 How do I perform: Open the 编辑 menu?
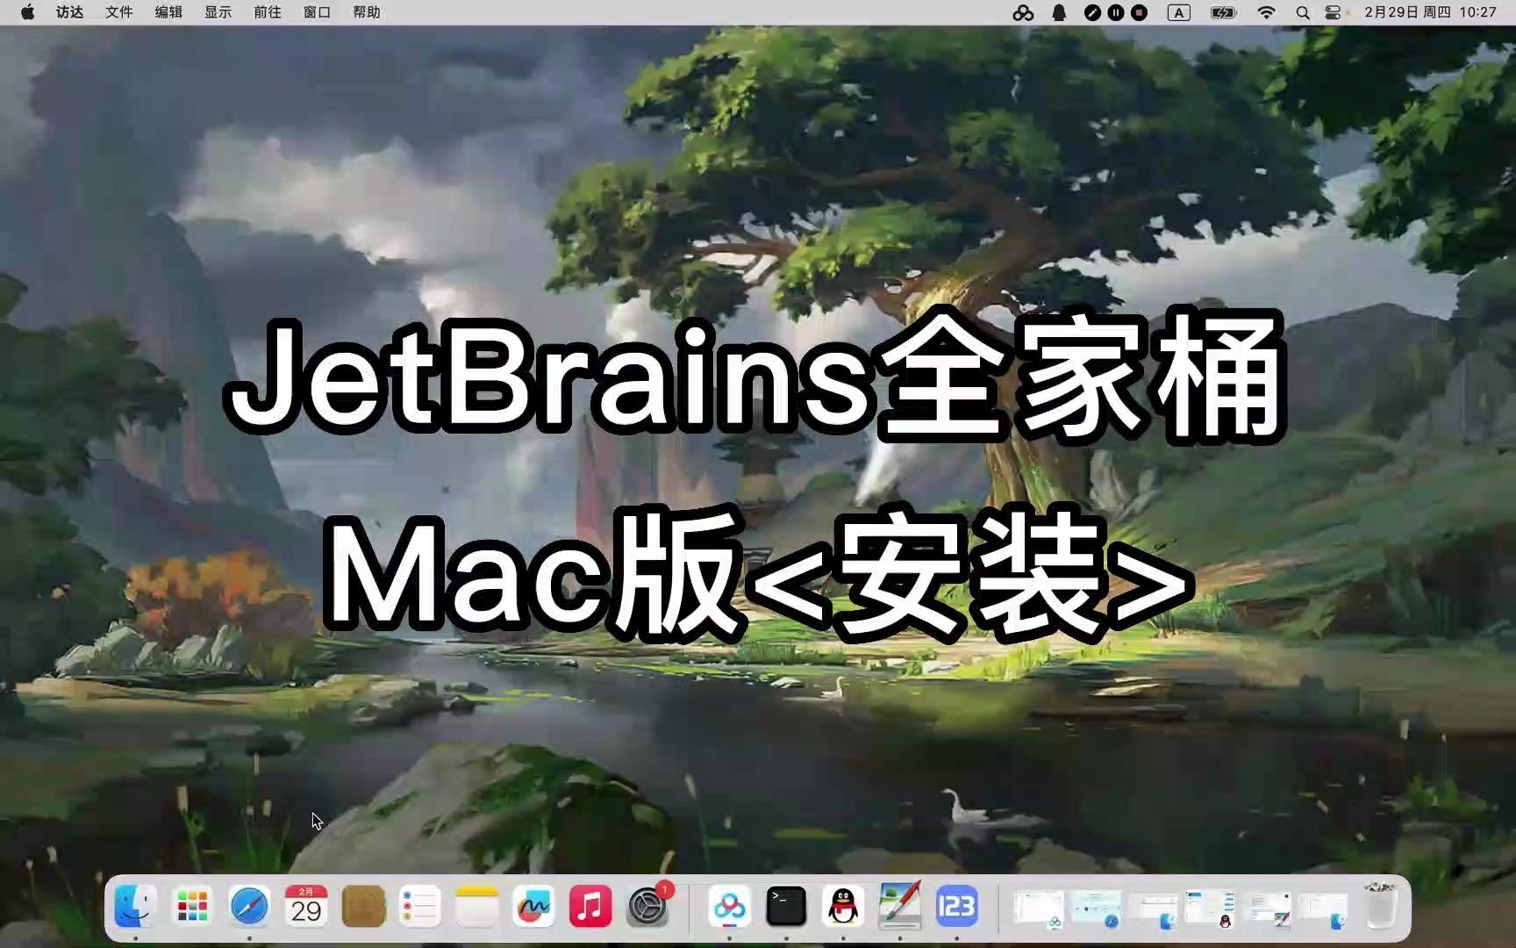168,12
